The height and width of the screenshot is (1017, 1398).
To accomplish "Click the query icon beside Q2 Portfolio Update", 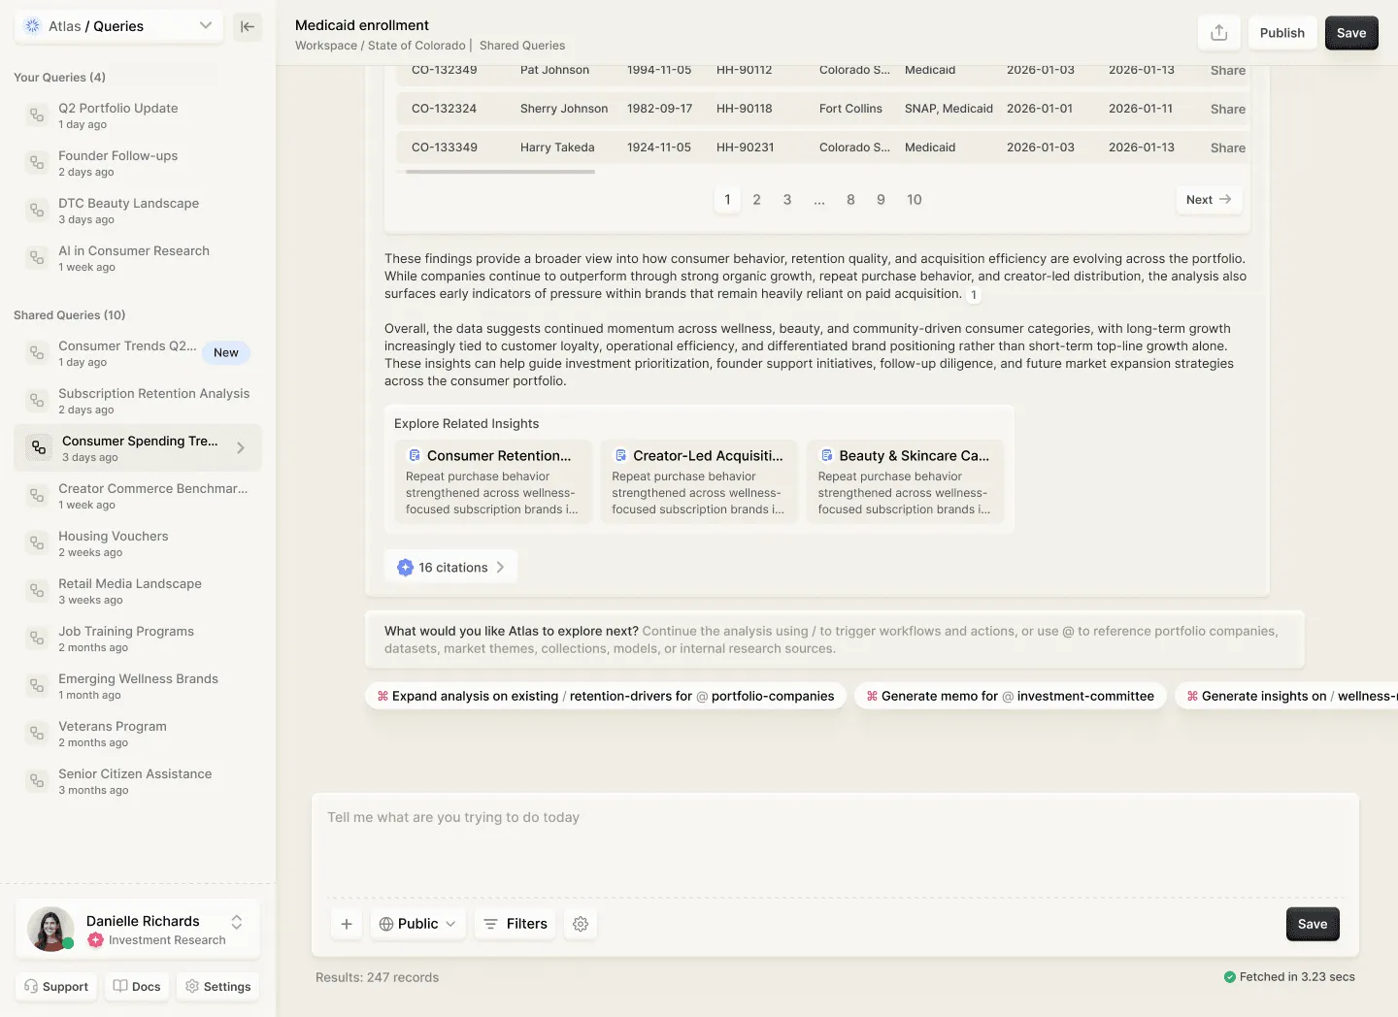I will click(37, 115).
